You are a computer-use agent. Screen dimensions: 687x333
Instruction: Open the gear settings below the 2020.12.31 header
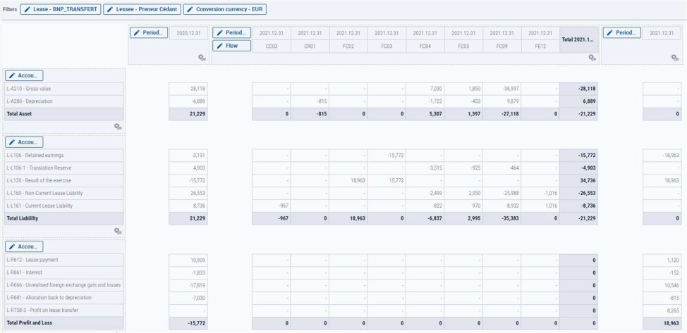click(x=202, y=58)
